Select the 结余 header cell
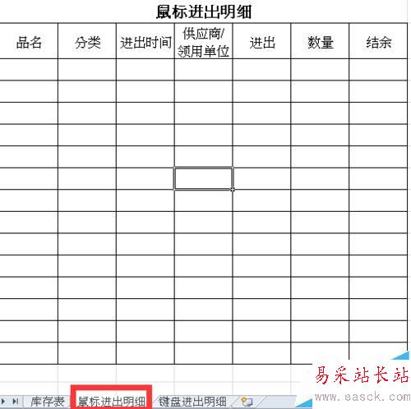The height and width of the screenshot is (409, 411). [378, 41]
